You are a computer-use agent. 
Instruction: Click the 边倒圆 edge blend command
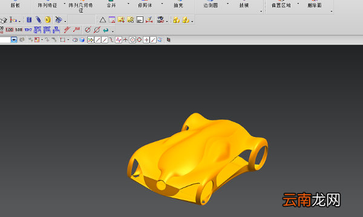[x=211, y=5]
